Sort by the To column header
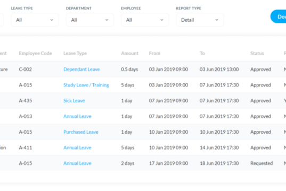The image size is (286, 191). [202, 53]
